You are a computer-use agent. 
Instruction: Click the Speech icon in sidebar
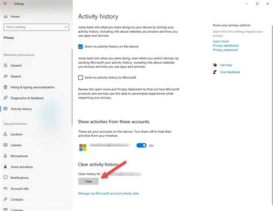click(x=6, y=76)
